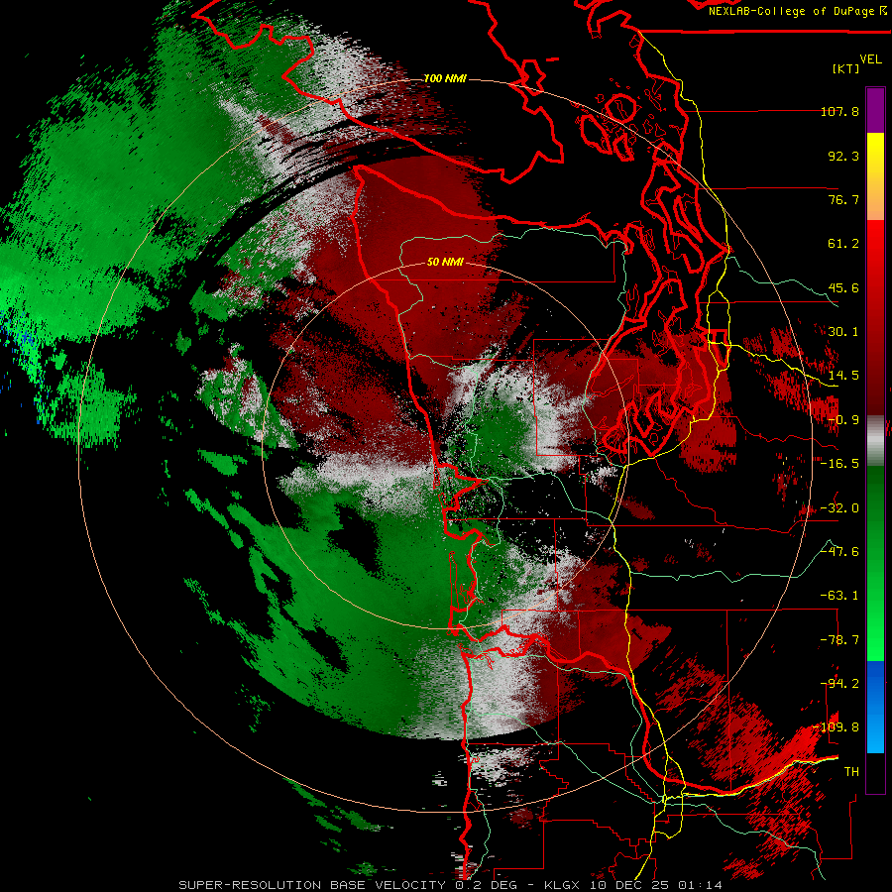Click the 76.7 legend value
The image size is (892, 892).
(843, 199)
